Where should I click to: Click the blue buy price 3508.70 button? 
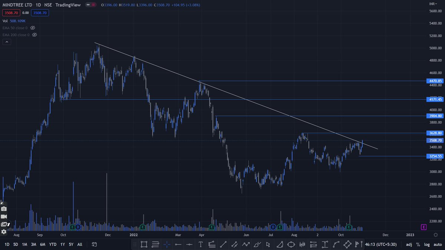coord(40,13)
